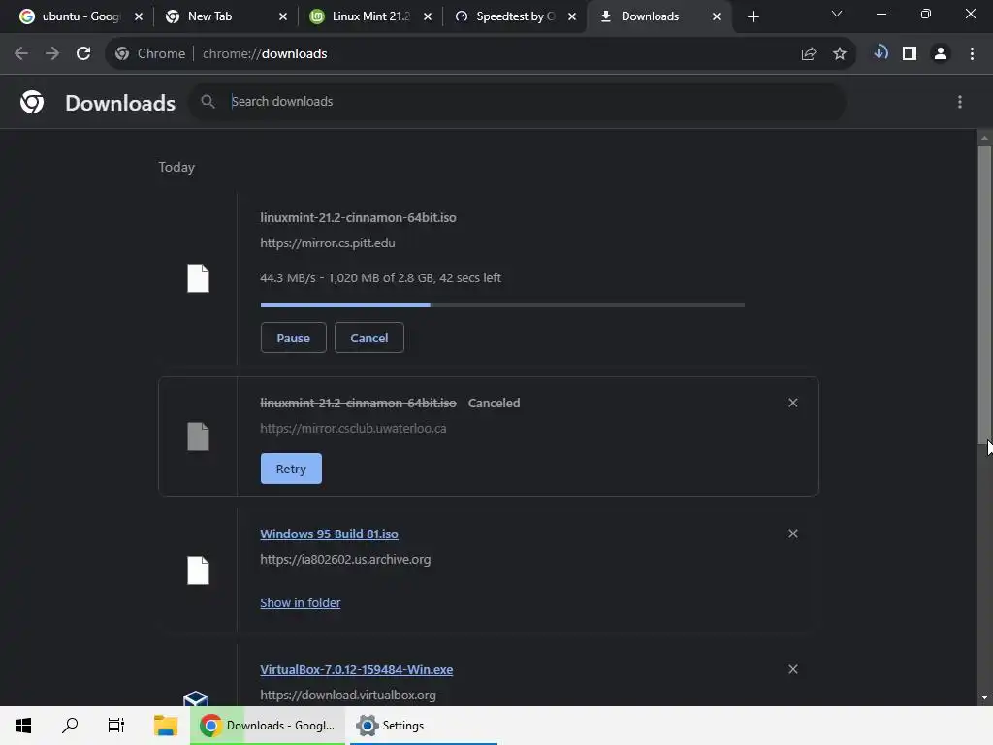Viewport: 993px width, 745px height.
Task: Click the scrollbar down arrow
Action: tap(984, 697)
